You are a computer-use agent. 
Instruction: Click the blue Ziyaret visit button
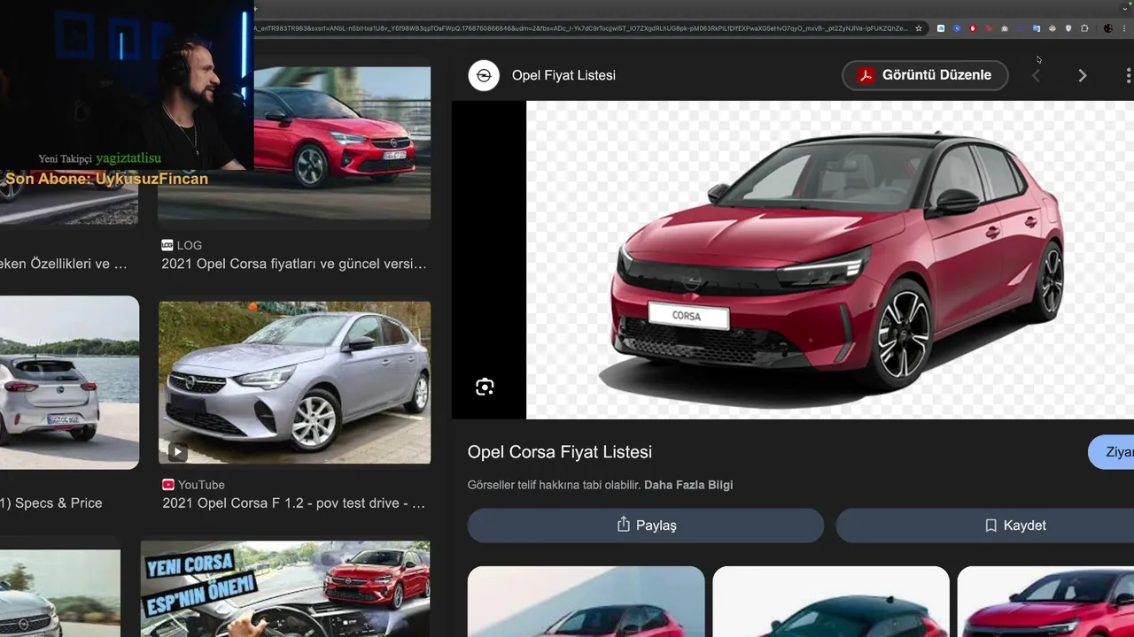point(1111,452)
